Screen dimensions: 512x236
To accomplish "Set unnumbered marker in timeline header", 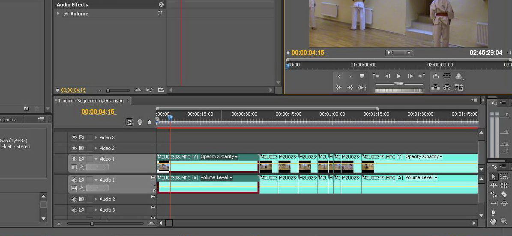I will (149, 122).
